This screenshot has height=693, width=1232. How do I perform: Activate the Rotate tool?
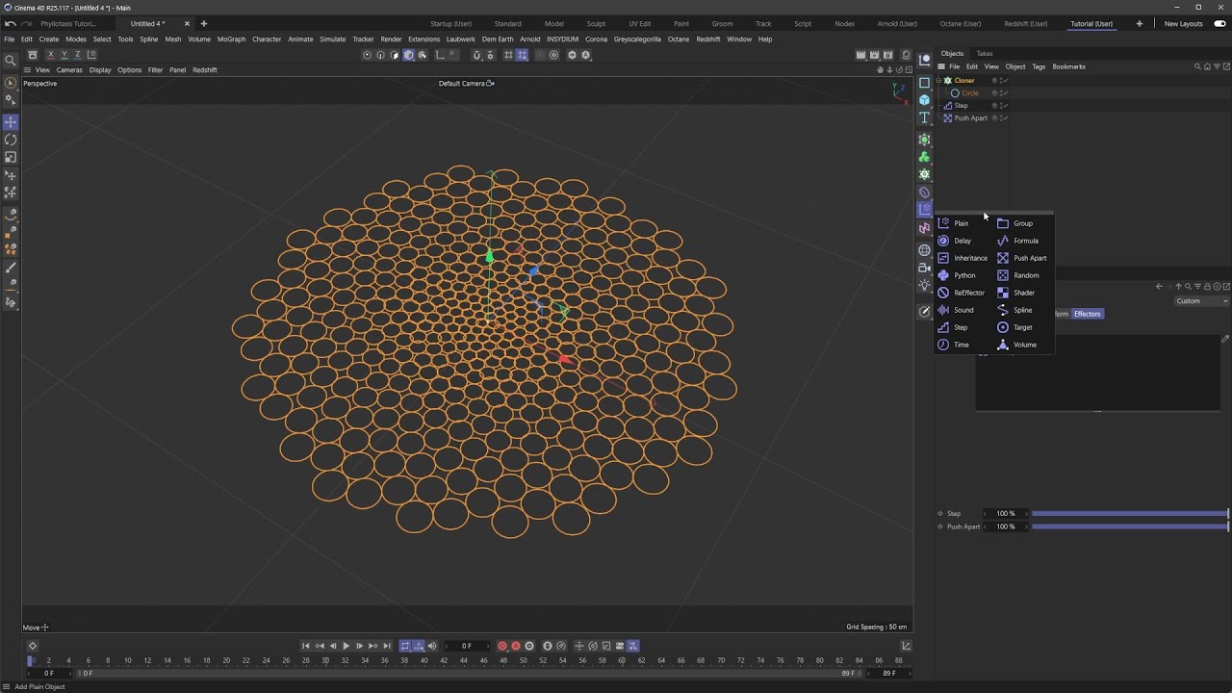pyautogui.click(x=11, y=140)
